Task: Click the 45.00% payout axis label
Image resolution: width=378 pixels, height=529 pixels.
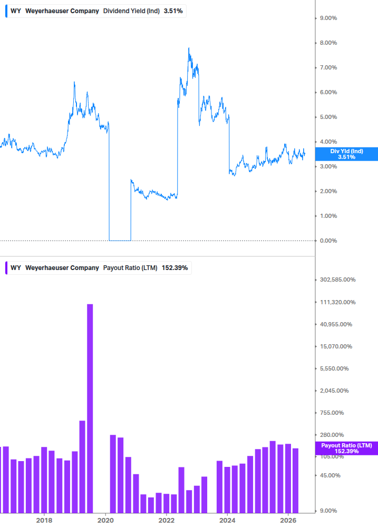Action: [x=330, y=475]
